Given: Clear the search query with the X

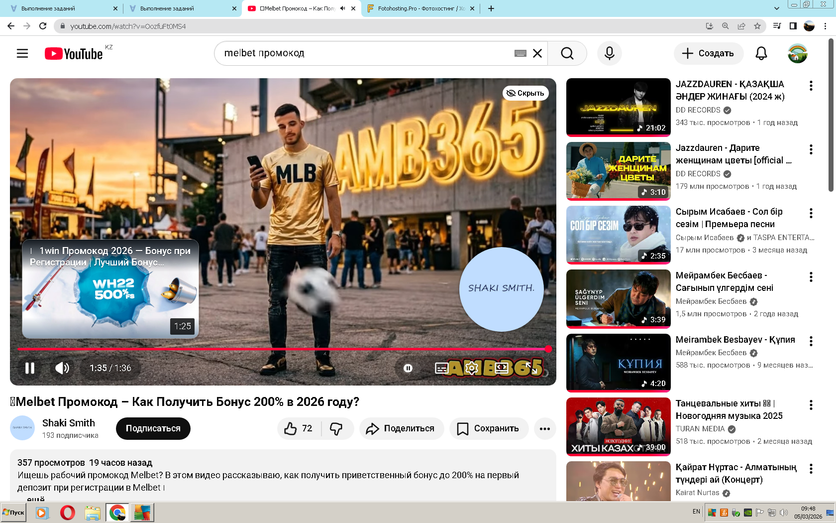Looking at the screenshot, I should pyautogui.click(x=537, y=53).
